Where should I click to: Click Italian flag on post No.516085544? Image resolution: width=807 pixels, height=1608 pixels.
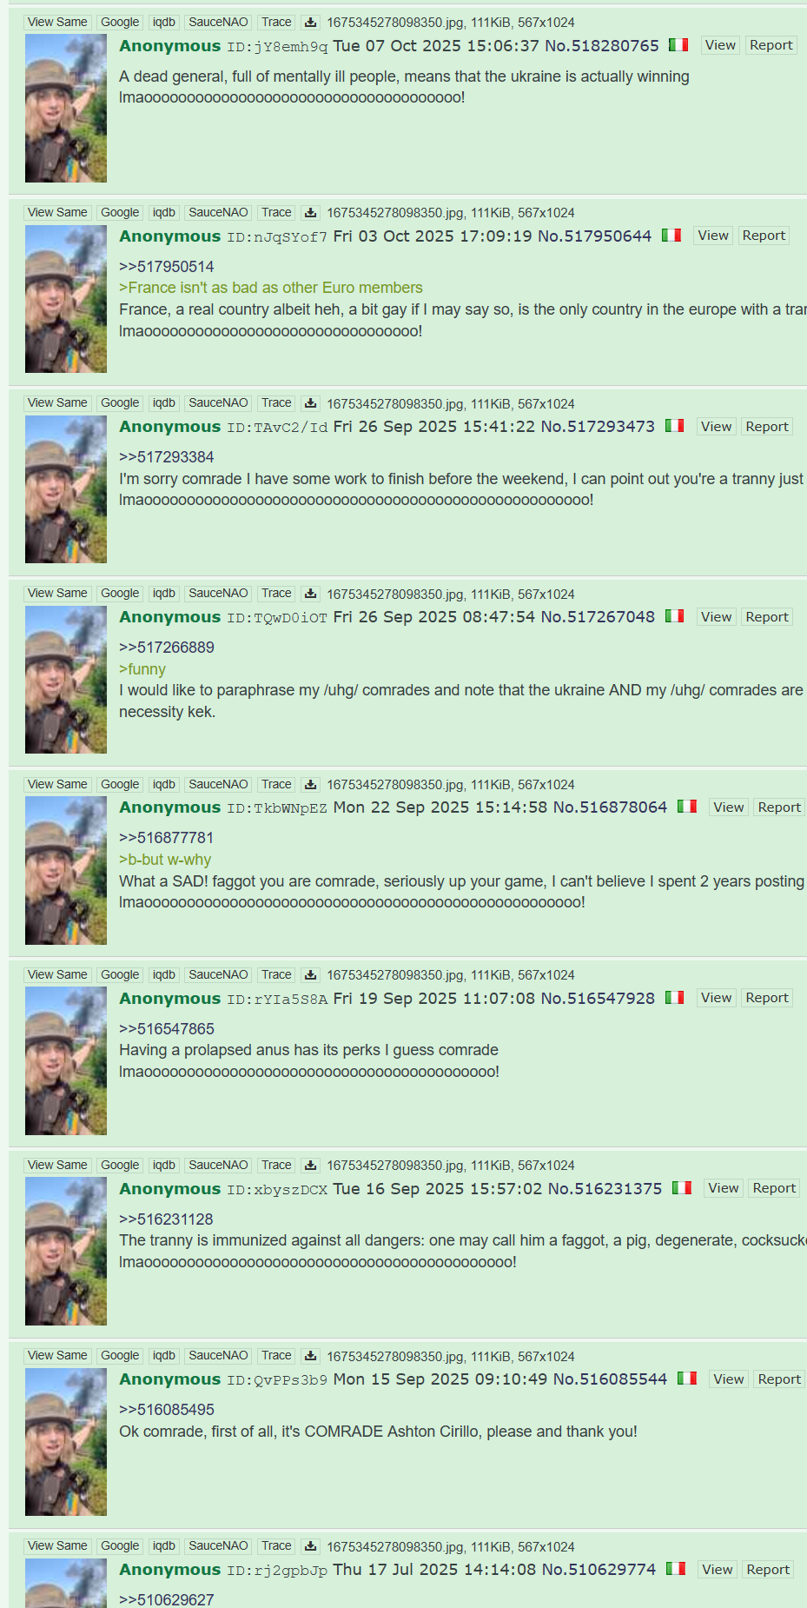[x=687, y=1378]
